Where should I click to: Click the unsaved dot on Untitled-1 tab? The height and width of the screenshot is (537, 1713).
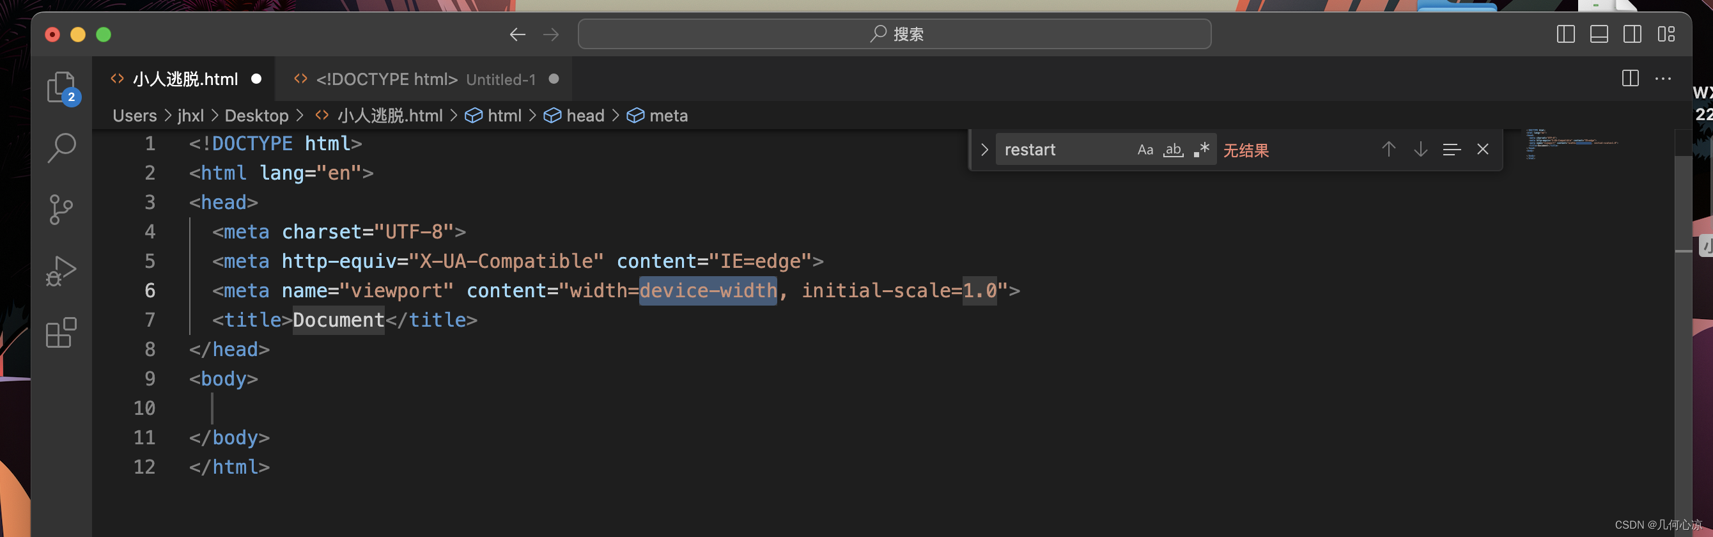(x=554, y=79)
